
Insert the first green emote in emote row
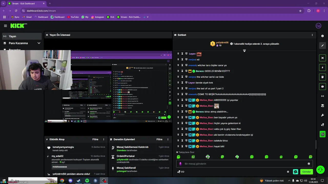coord(179,157)
